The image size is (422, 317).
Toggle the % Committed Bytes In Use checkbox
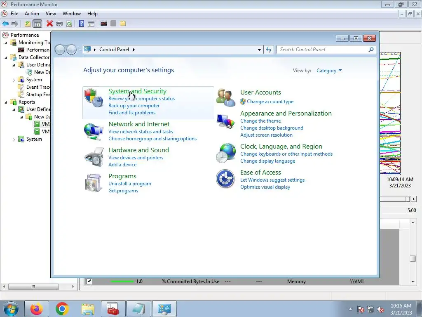click(89, 281)
